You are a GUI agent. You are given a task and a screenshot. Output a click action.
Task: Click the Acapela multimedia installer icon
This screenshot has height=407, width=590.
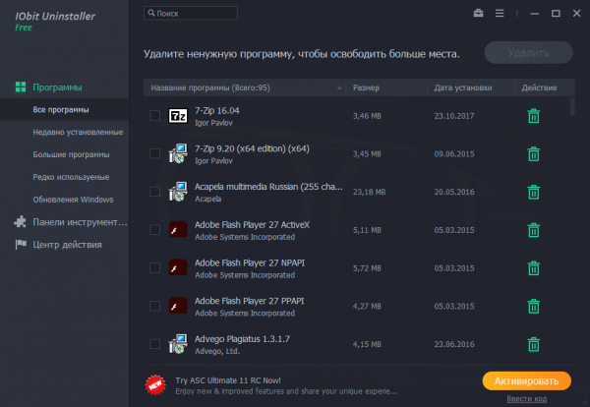click(x=178, y=192)
